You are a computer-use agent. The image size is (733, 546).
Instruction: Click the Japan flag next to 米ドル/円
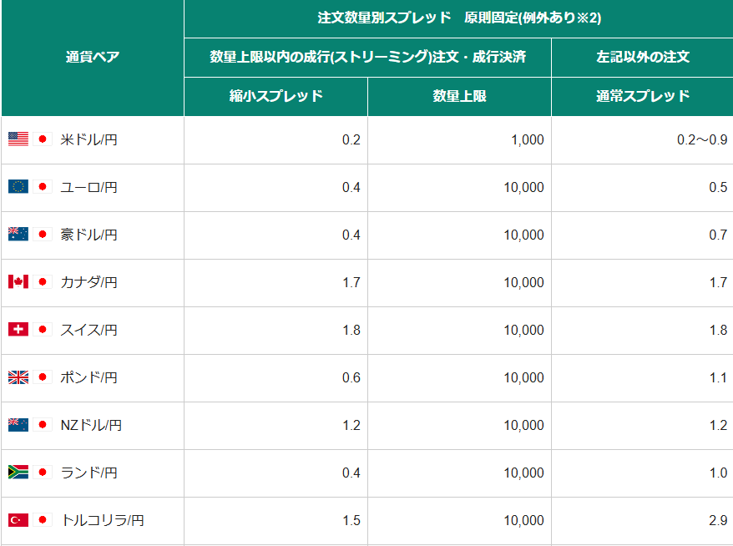tap(44, 139)
